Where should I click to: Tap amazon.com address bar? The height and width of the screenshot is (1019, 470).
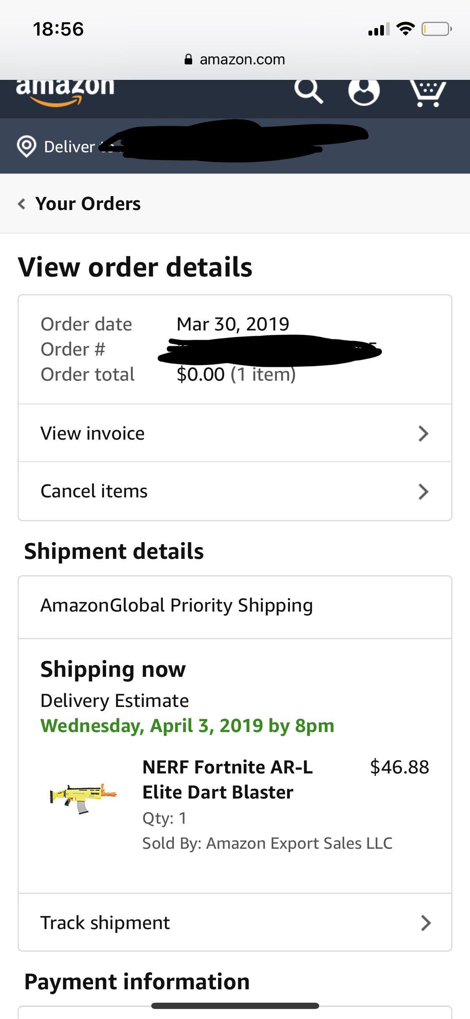pyautogui.click(x=242, y=59)
